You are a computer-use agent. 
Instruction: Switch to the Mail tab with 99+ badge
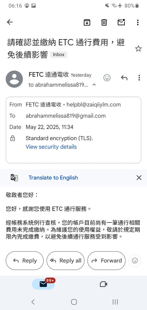click(x=43, y=284)
